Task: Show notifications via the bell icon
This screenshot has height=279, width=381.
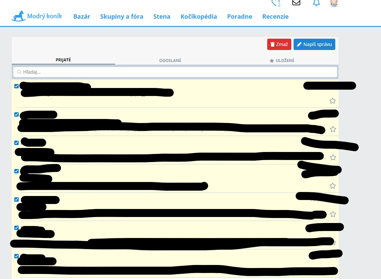Action: [316, 3]
